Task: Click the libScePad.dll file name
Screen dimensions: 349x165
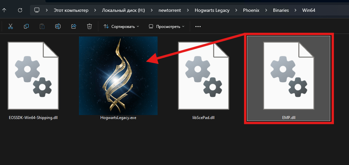Action: (203, 118)
